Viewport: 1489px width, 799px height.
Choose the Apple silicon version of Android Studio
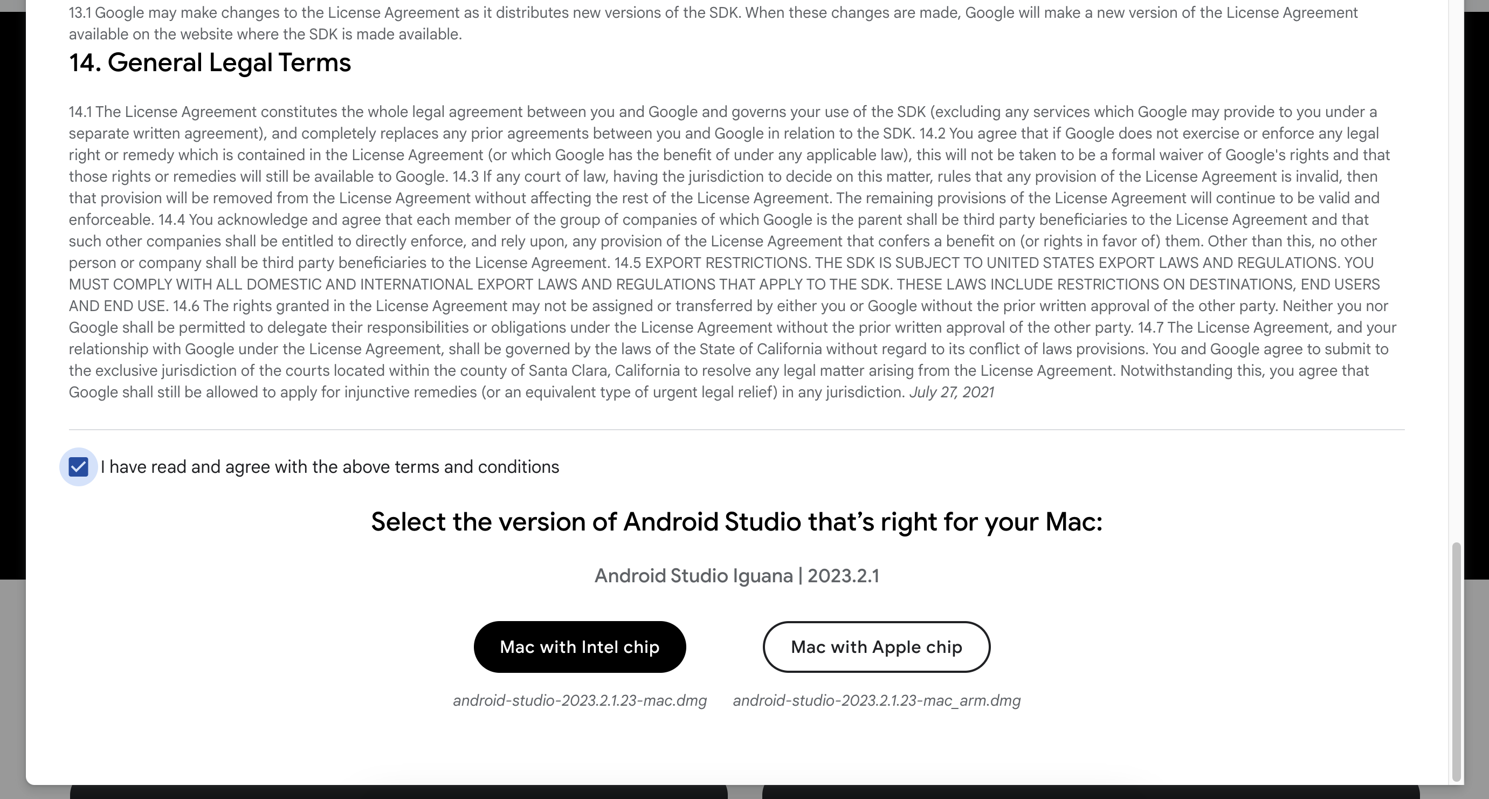[x=876, y=646]
